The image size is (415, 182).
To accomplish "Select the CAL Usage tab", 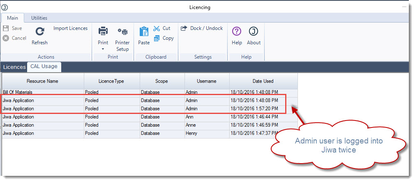I will [44, 66].
